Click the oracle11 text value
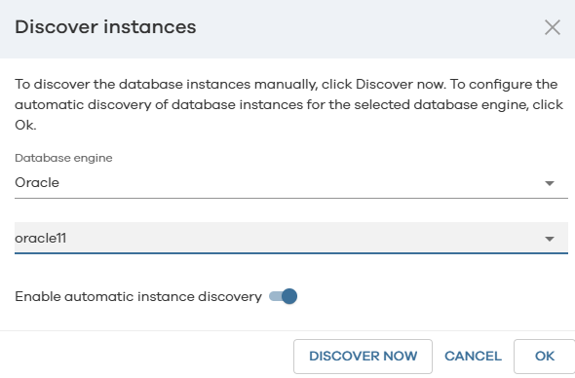 pyautogui.click(x=40, y=239)
